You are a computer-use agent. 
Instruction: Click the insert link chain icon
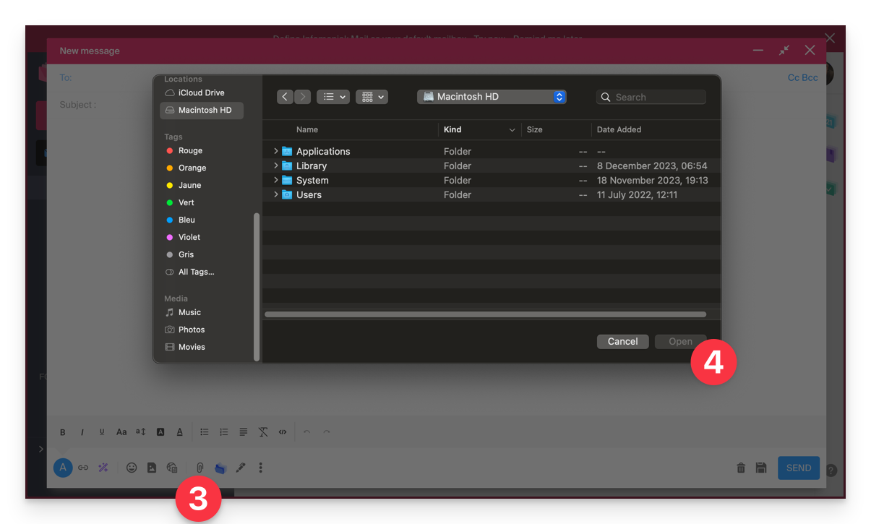point(83,468)
